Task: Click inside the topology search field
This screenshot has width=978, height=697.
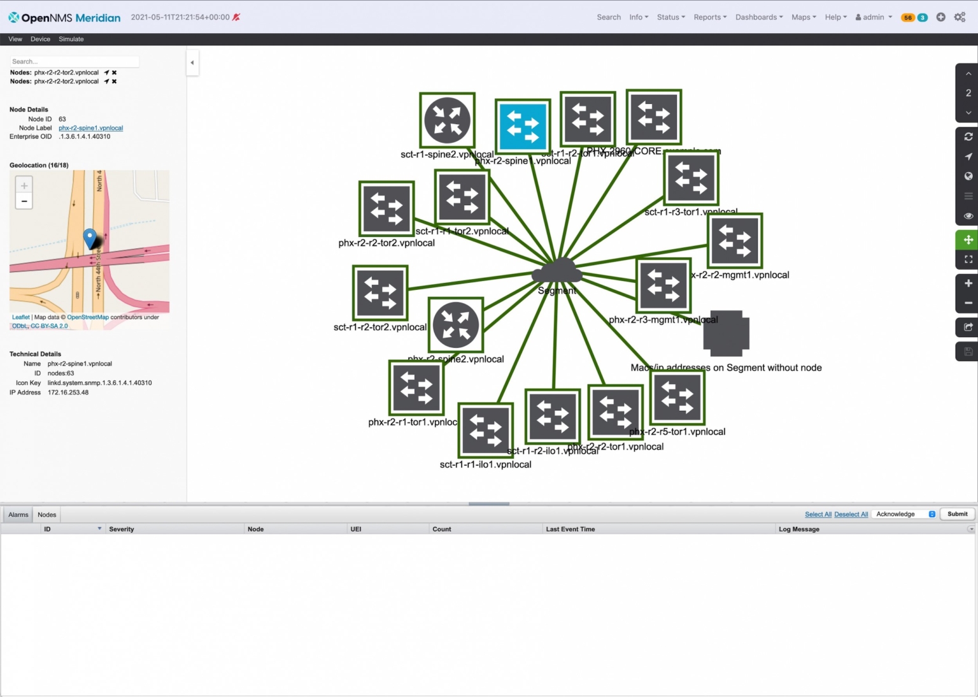Action: (72, 61)
